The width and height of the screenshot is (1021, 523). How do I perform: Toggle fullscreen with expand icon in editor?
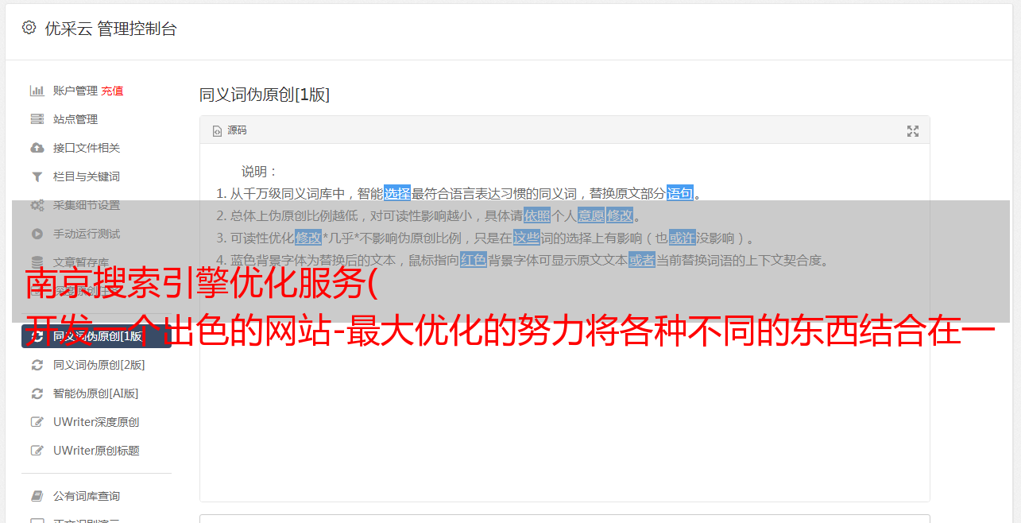tap(913, 131)
